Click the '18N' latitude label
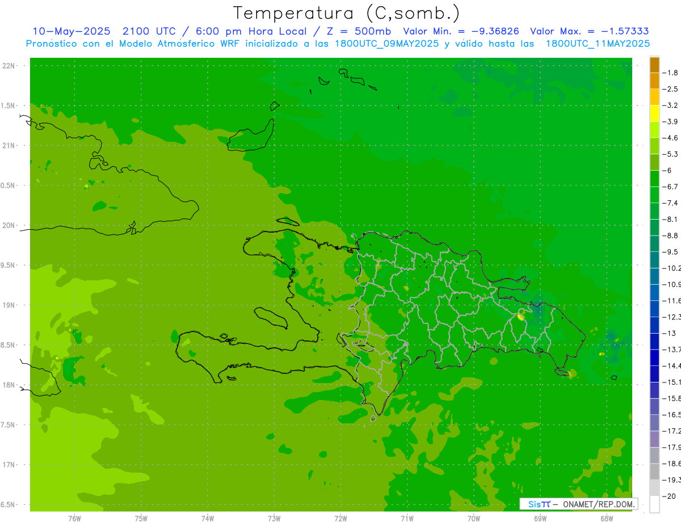 9,385
